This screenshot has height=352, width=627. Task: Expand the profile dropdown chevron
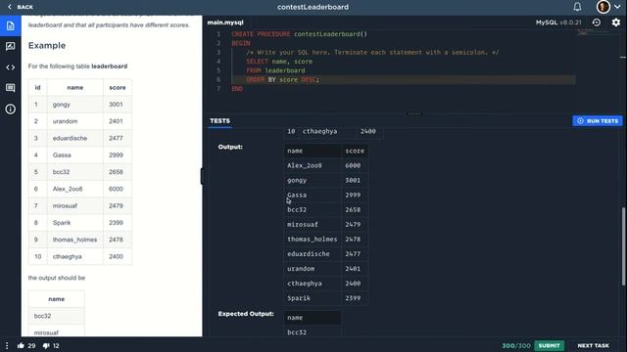click(x=617, y=7)
